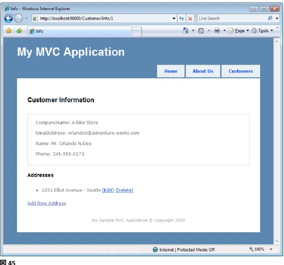This screenshot has width=284, height=265.
Task: Open the Customers navigation tab
Action: pyautogui.click(x=241, y=71)
